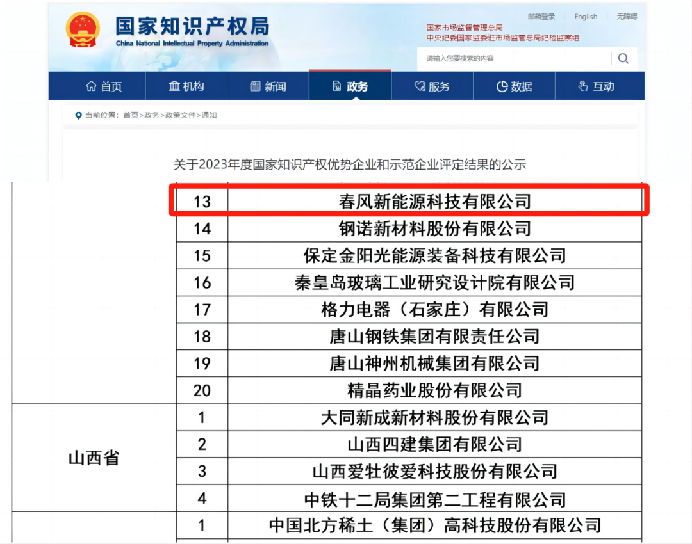Open 国家市场监督管理总局 link
The image size is (692, 544).
pos(465,28)
